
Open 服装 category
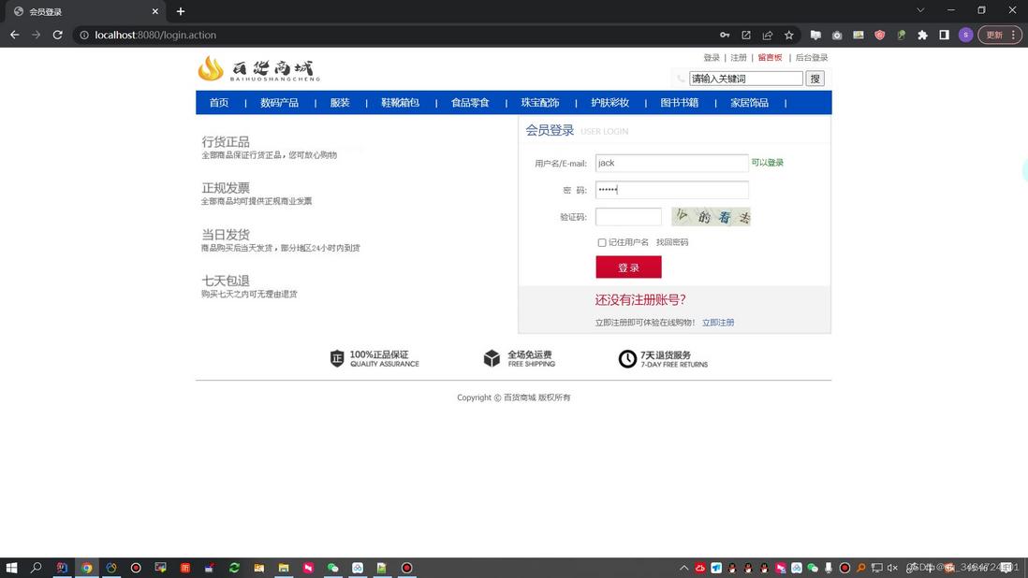[340, 103]
